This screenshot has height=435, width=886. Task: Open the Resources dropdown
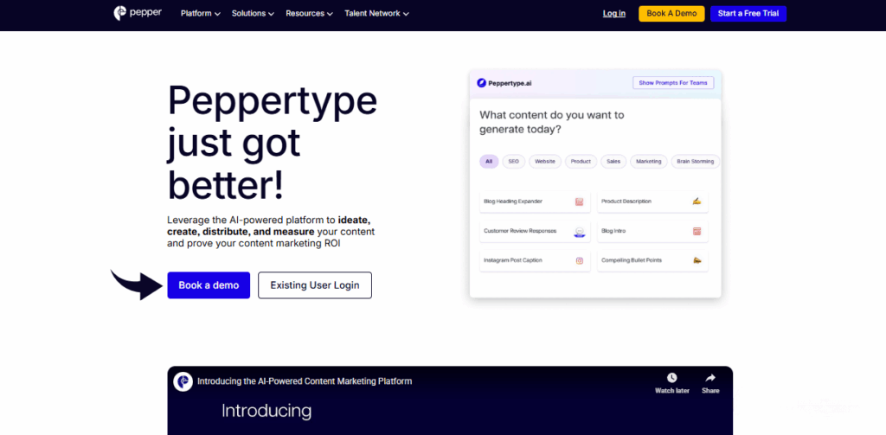click(309, 14)
